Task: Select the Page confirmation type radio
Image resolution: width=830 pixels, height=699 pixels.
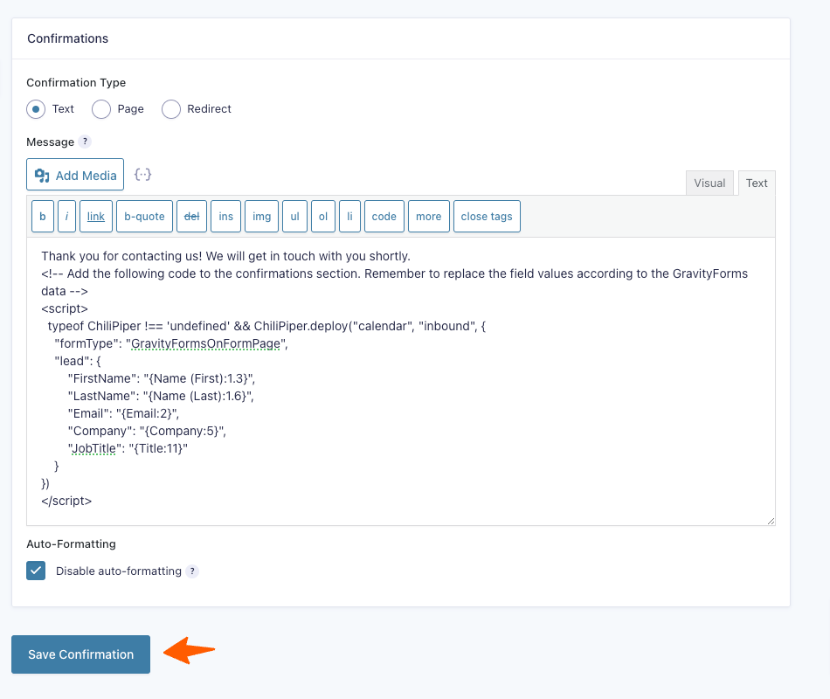Action: (x=101, y=109)
